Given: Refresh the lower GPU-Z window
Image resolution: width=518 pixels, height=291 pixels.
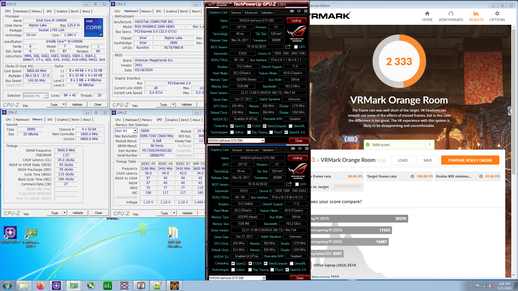Looking at the screenshot, I should coord(300,149).
